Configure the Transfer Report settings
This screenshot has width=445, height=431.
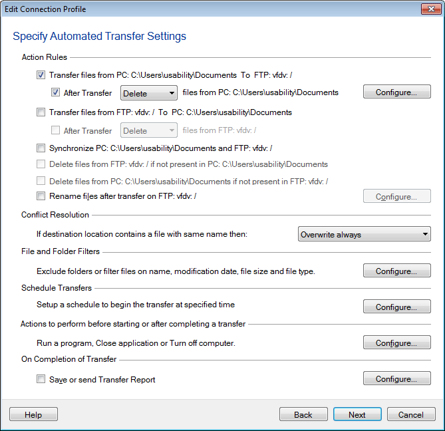[x=396, y=379]
